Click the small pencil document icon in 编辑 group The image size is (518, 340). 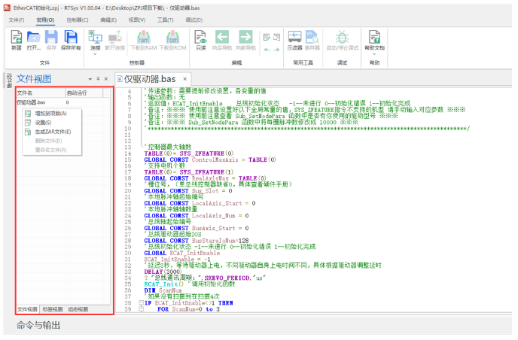pos(267,38)
